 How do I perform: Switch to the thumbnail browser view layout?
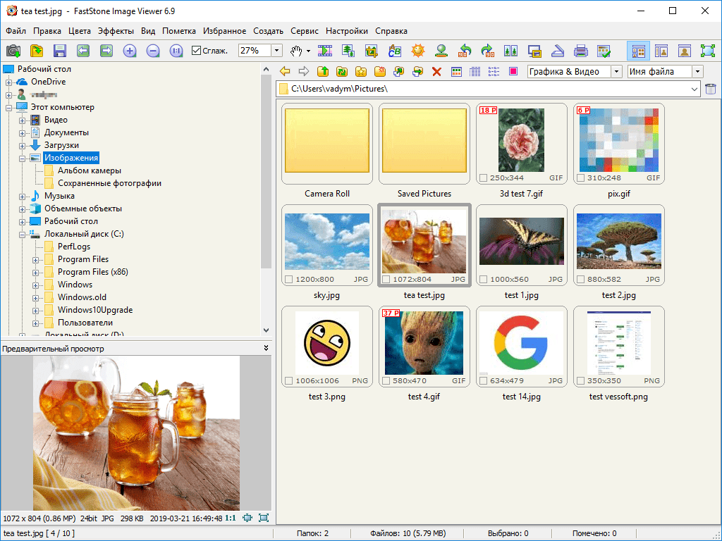[639, 51]
